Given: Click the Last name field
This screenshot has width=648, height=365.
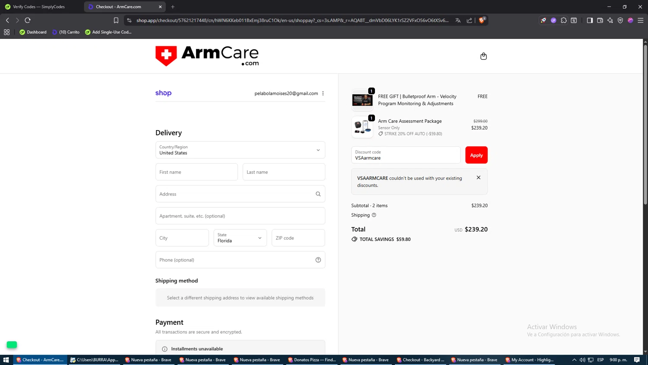Looking at the screenshot, I should [284, 172].
